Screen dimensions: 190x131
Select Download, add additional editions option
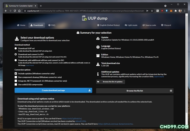(16, 60)
